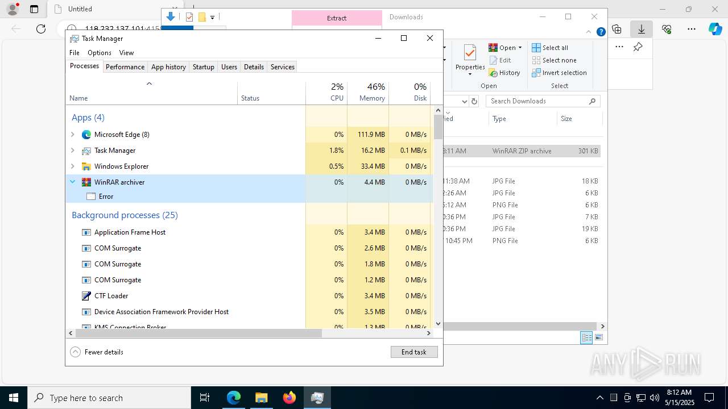Click the Microsoft Edge process icon

pyautogui.click(x=86, y=135)
